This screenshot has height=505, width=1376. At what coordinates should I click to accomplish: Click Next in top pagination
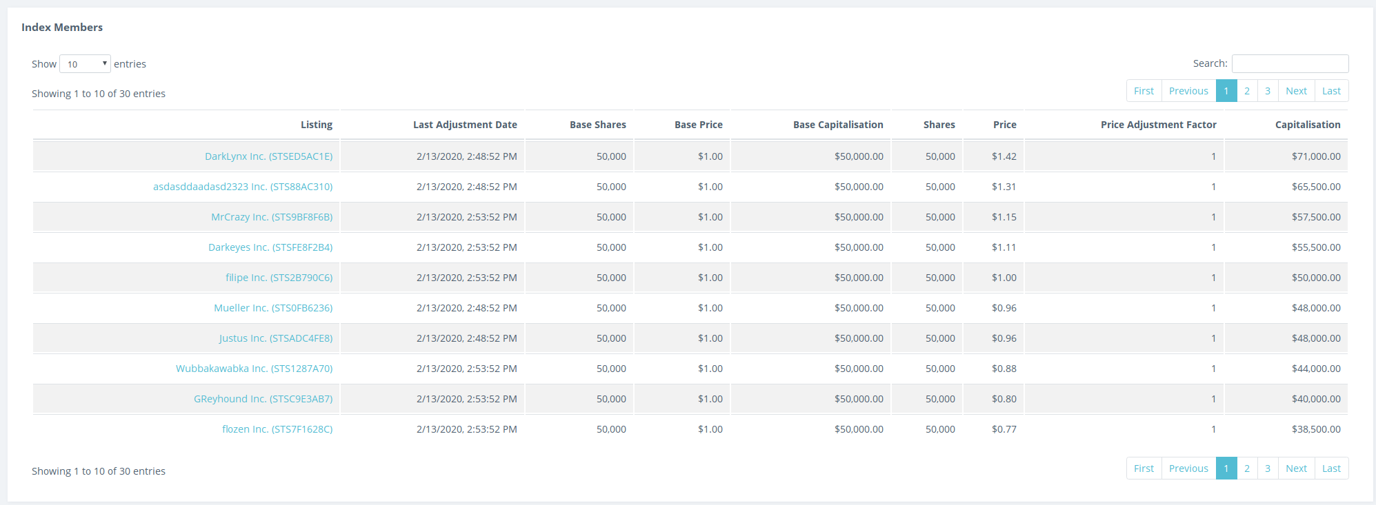tap(1296, 91)
